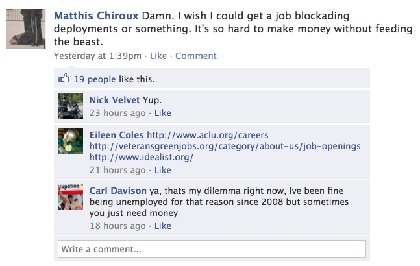Click Comment under the main post
Screen dimensions: 420x266
[x=196, y=56]
